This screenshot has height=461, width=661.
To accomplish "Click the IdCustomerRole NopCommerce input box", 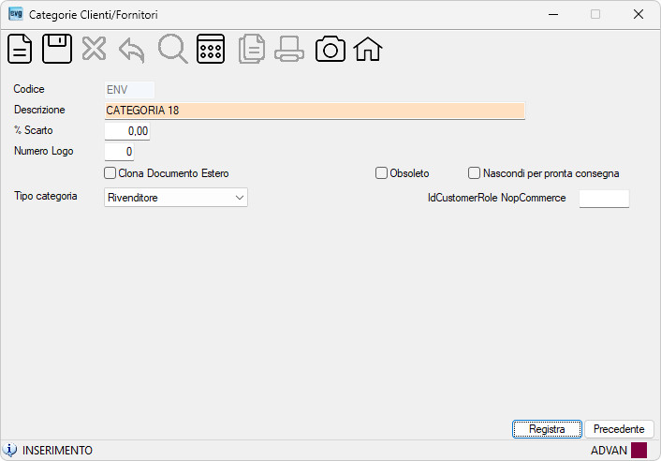I will point(604,199).
